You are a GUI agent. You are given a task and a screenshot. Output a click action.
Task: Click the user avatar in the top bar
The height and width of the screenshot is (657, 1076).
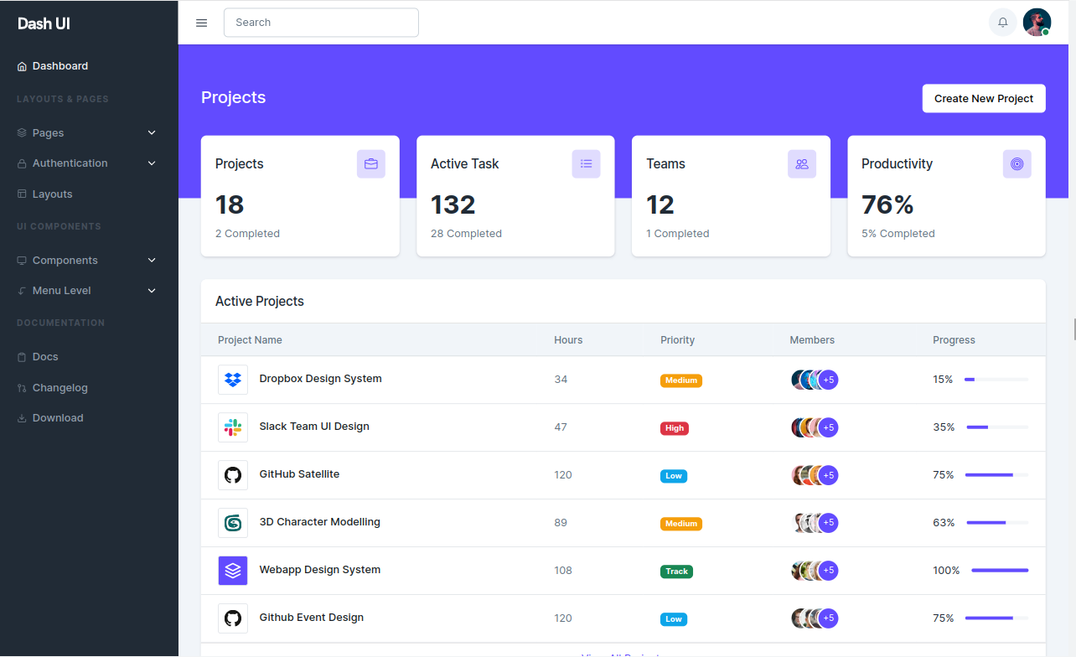pos(1037,22)
